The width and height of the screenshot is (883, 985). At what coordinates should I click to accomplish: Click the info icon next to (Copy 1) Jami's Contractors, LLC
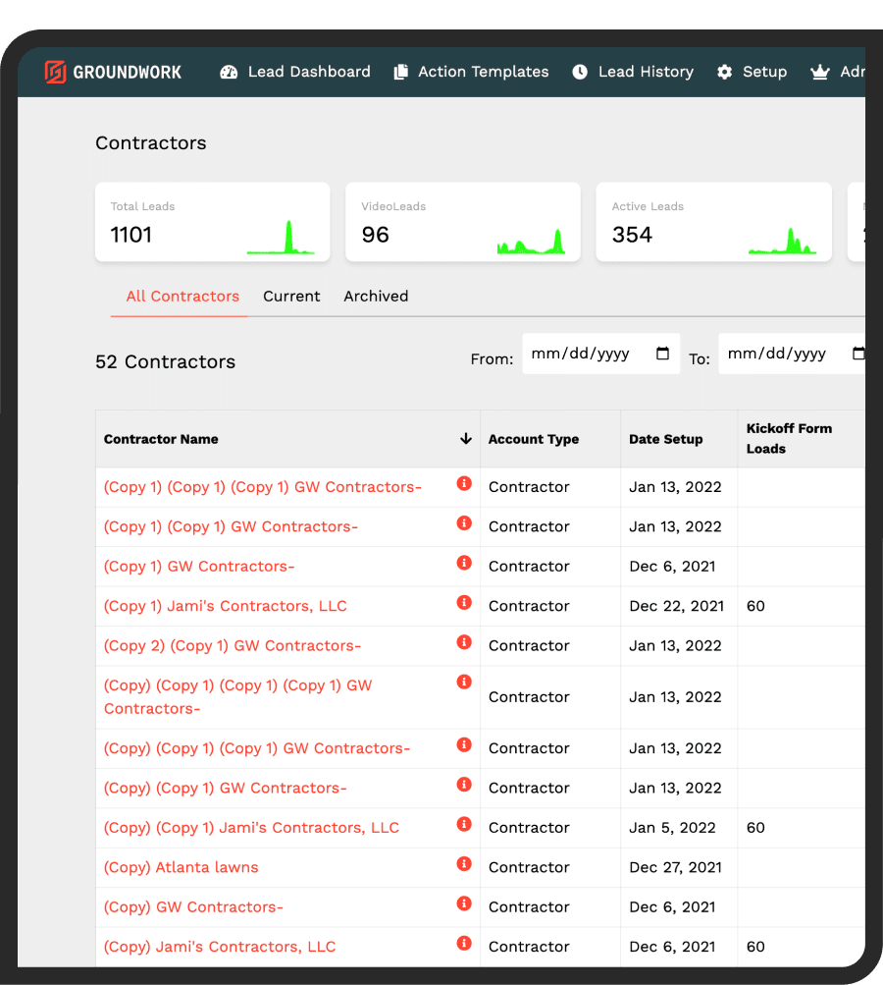pyautogui.click(x=463, y=602)
